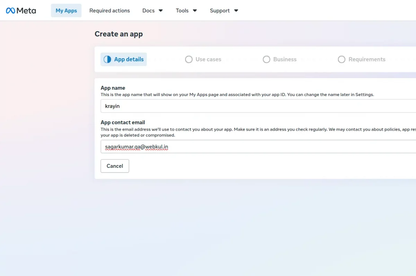This screenshot has width=416, height=276.
Task: Go to Required actions
Action: coord(110,11)
